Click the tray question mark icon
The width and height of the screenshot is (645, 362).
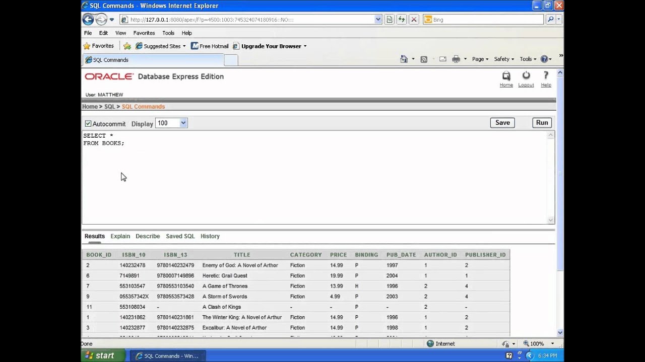click(x=509, y=356)
